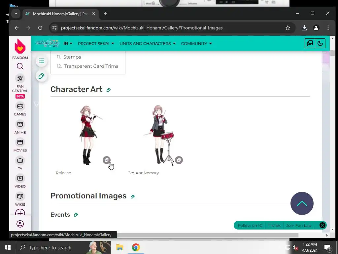
Task: Open a new browser tab
Action: coord(105,14)
